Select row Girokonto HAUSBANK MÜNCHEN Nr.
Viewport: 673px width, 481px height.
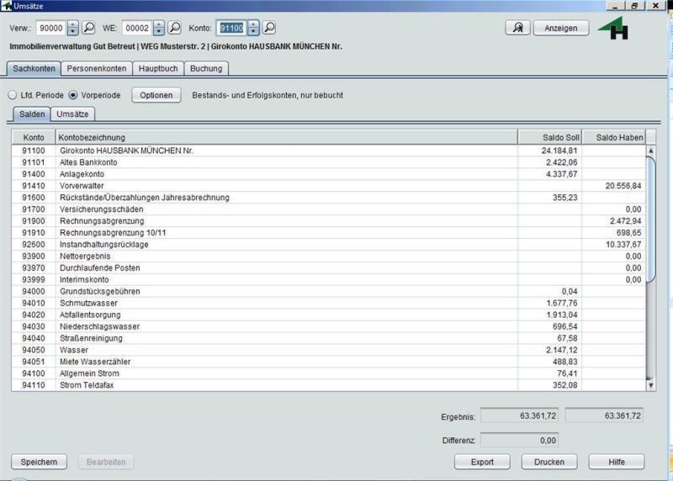tap(328, 151)
